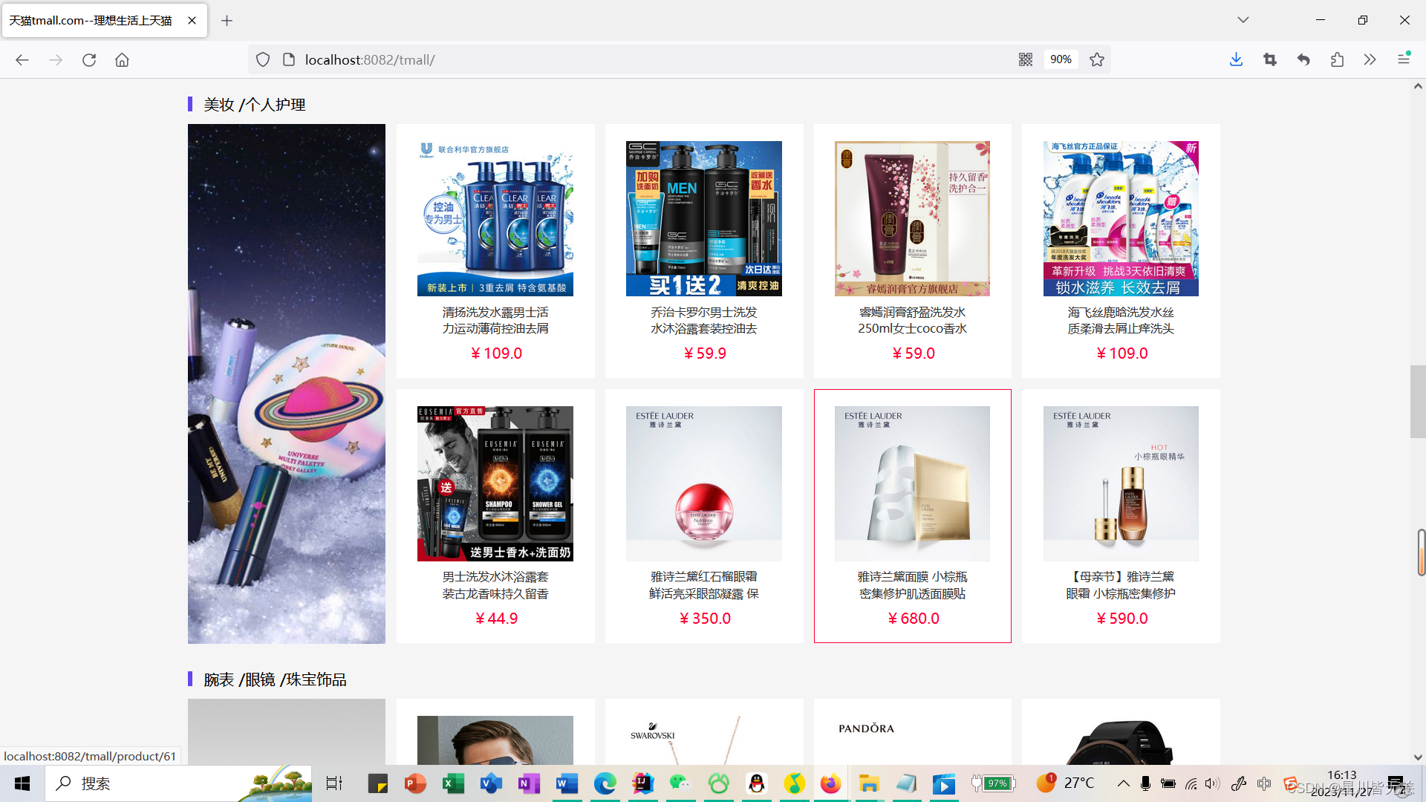
Task: Open Excel from the taskbar
Action: [453, 783]
